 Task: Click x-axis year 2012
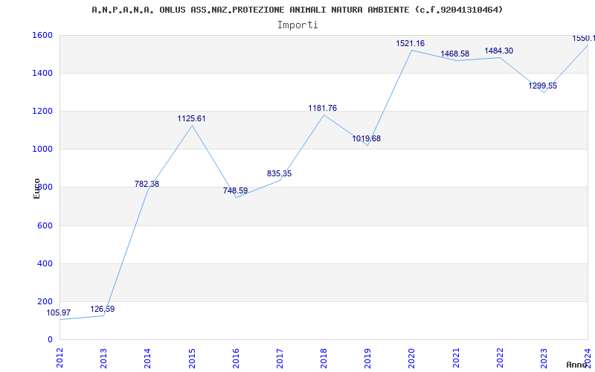pyautogui.click(x=60, y=358)
